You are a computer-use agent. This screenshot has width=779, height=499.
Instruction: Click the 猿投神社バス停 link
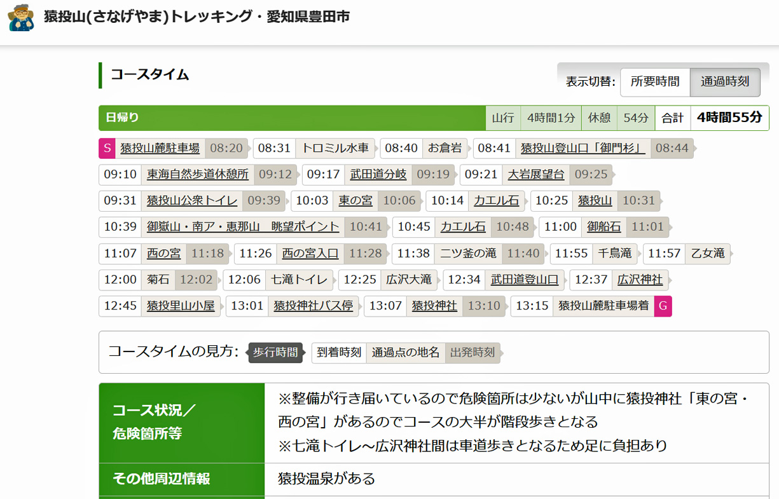pyautogui.click(x=313, y=306)
